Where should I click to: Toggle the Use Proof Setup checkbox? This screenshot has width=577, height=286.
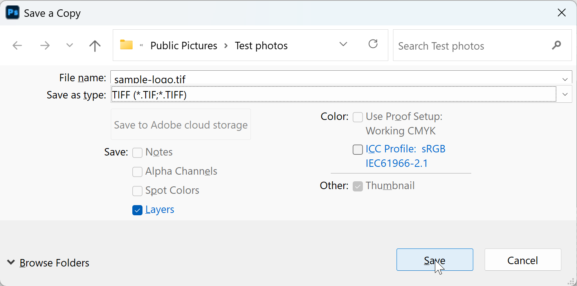point(358,117)
